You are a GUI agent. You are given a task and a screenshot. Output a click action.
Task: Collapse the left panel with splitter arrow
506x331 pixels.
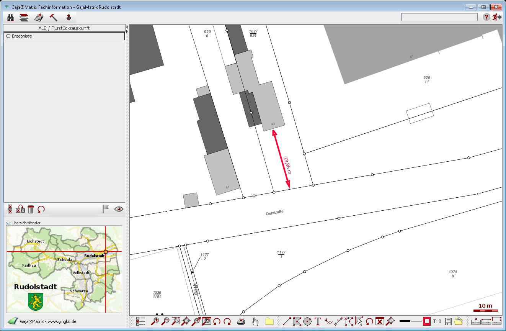127,28
